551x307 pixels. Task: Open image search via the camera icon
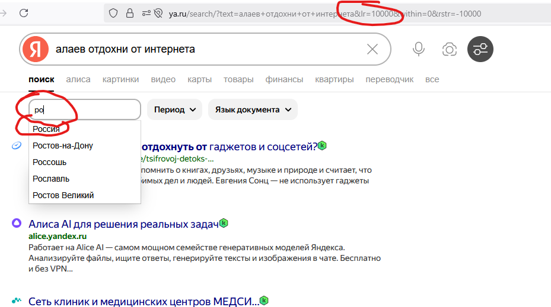click(x=450, y=49)
